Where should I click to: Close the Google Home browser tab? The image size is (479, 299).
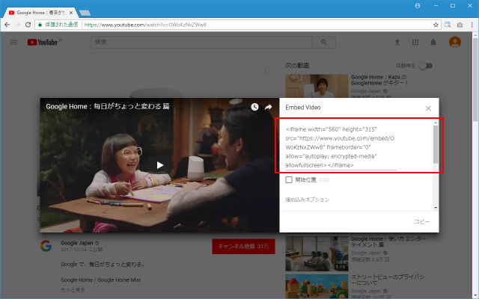tap(71, 13)
